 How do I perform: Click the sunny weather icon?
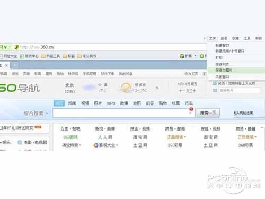click(126, 88)
